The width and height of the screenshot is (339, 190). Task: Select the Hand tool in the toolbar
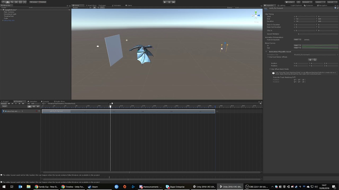point(3,2)
